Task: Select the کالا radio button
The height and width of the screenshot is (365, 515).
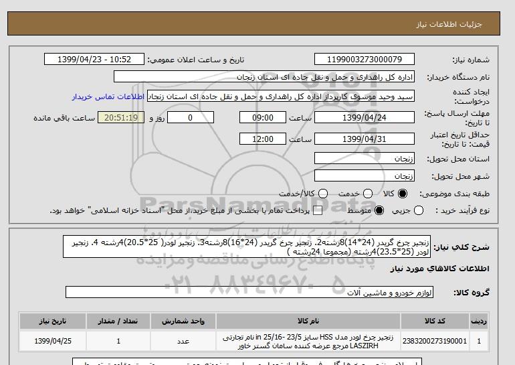Action: [403, 194]
